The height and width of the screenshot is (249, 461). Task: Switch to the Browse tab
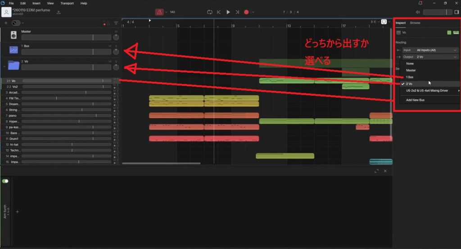point(415,22)
